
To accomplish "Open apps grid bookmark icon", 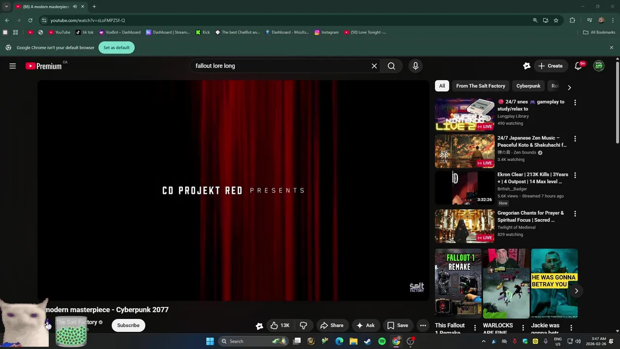I will pyautogui.click(x=15, y=32).
